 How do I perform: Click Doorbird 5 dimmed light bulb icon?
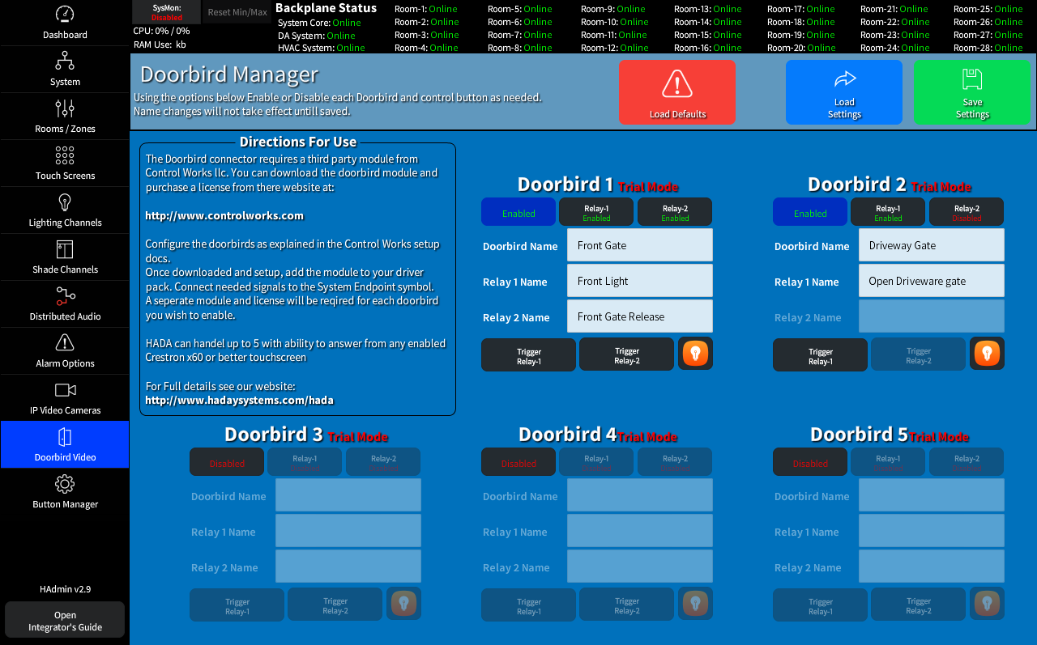pyautogui.click(x=987, y=604)
